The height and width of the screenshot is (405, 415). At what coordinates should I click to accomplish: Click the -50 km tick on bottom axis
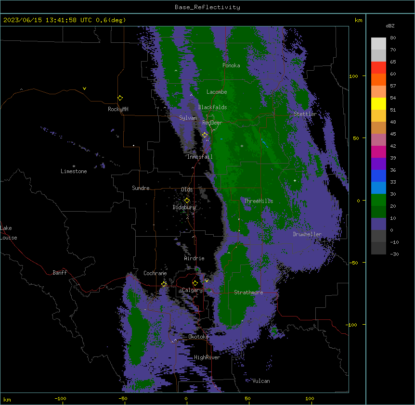(x=123, y=399)
